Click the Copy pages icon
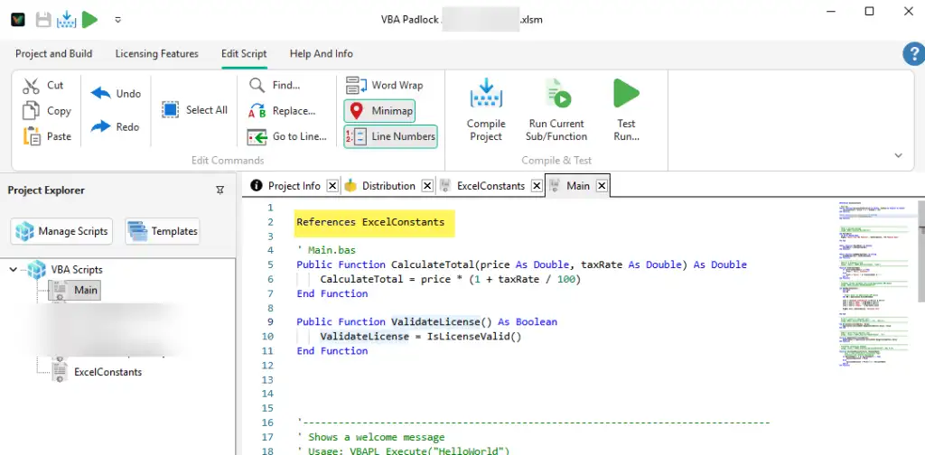This screenshot has height=455, width=925. coord(31,111)
